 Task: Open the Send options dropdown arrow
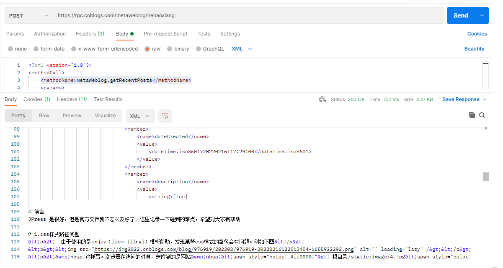482,15
